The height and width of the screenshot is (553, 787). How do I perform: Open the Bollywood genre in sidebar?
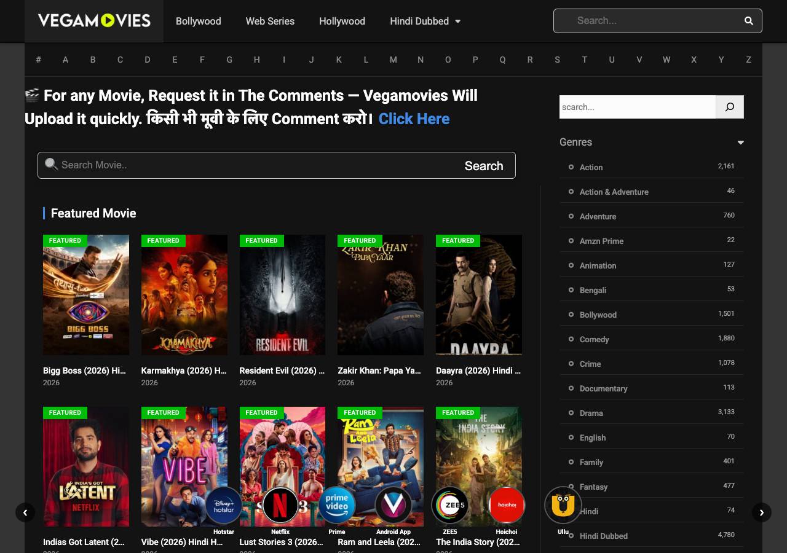pos(598,315)
